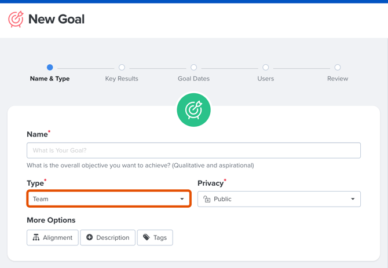Open the Type dropdown showing Team
Viewport: 388px width, 268px height.
[x=109, y=199]
